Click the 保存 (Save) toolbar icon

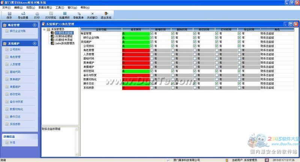9,15
